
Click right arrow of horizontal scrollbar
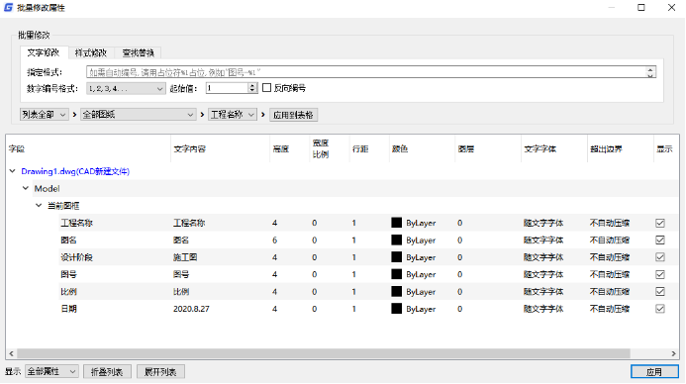[674, 353]
